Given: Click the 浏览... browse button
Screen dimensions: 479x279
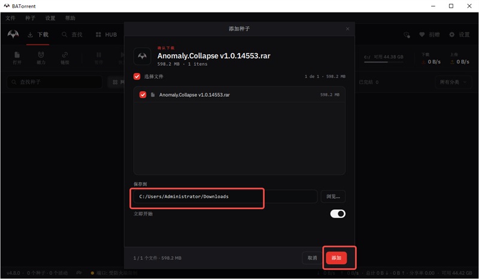Looking at the screenshot, I should (333, 197).
